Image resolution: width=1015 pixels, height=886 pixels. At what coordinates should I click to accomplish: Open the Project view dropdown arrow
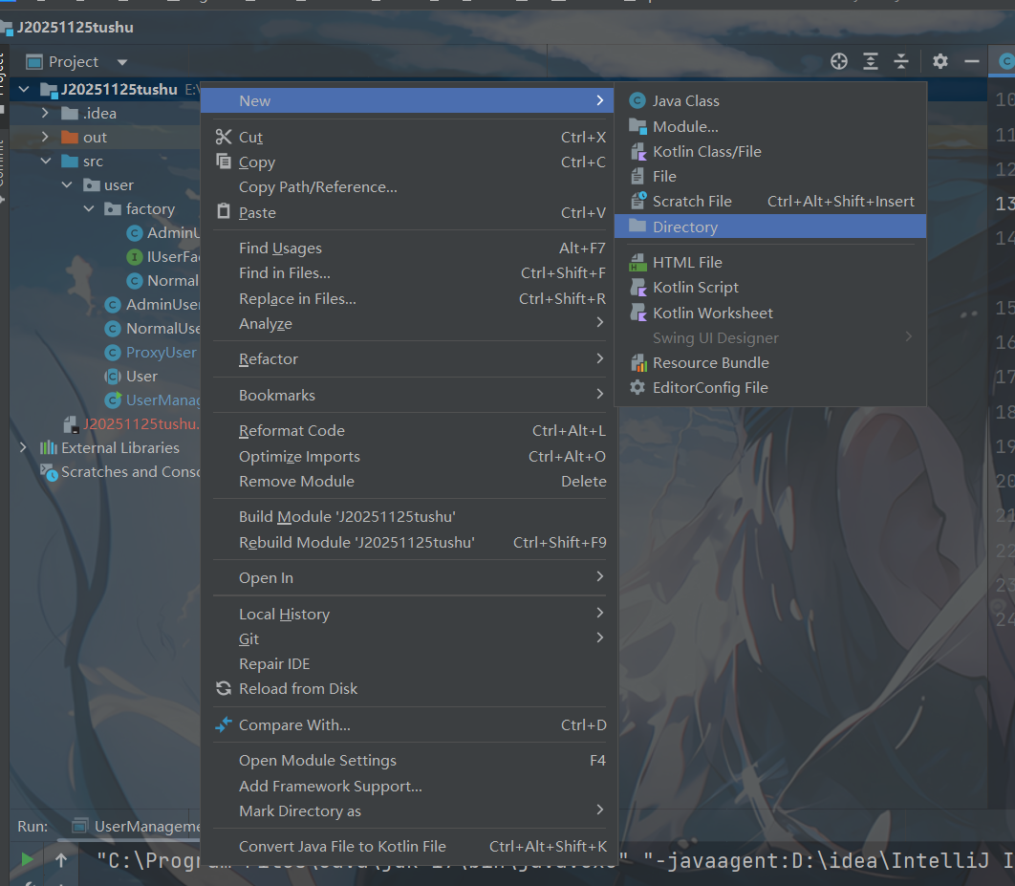click(x=122, y=62)
